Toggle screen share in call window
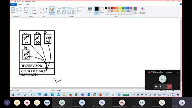Image resolution: width=192 pixels, height=108 pixels. (165, 87)
